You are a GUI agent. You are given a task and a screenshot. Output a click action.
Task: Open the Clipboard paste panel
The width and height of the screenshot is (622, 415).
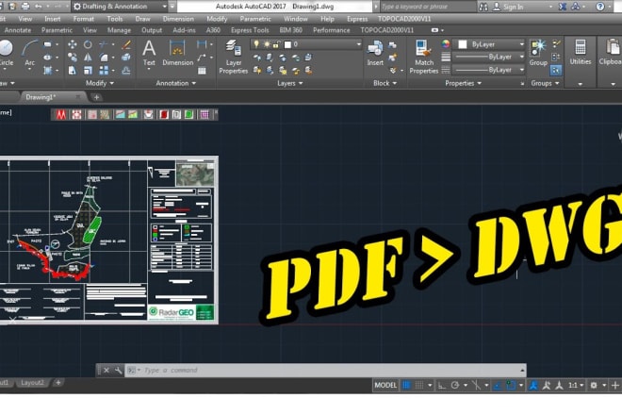[611, 52]
